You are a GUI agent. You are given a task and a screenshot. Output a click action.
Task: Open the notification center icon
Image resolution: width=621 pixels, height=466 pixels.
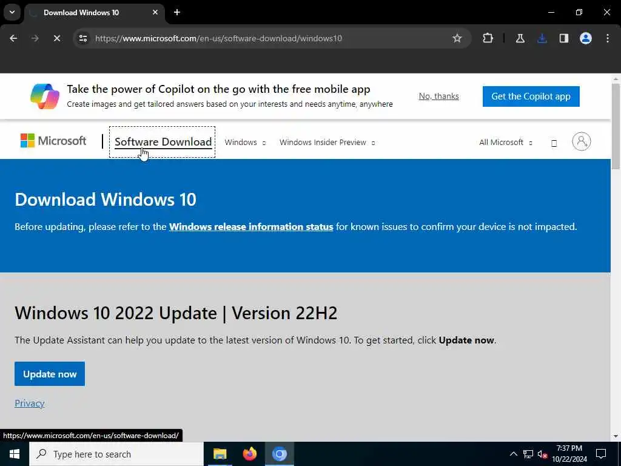pyautogui.click(x=601, y=454)
